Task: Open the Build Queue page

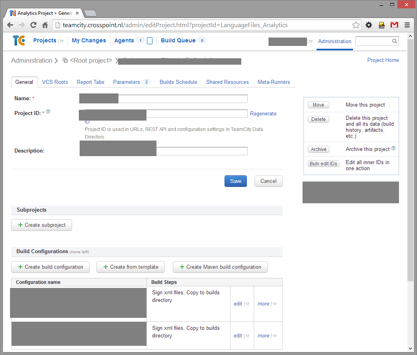Action: click(x=178, y=40)
